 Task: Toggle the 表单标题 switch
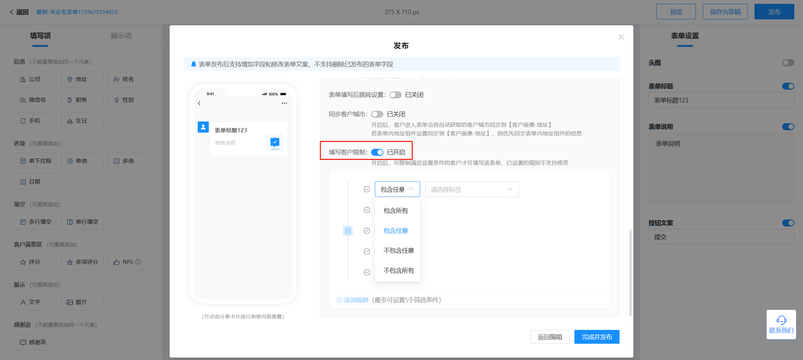[x=788, y=86]
